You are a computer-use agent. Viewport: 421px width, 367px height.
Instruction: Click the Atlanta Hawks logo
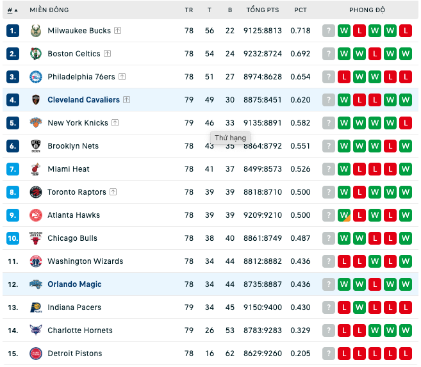pos(36,215)
